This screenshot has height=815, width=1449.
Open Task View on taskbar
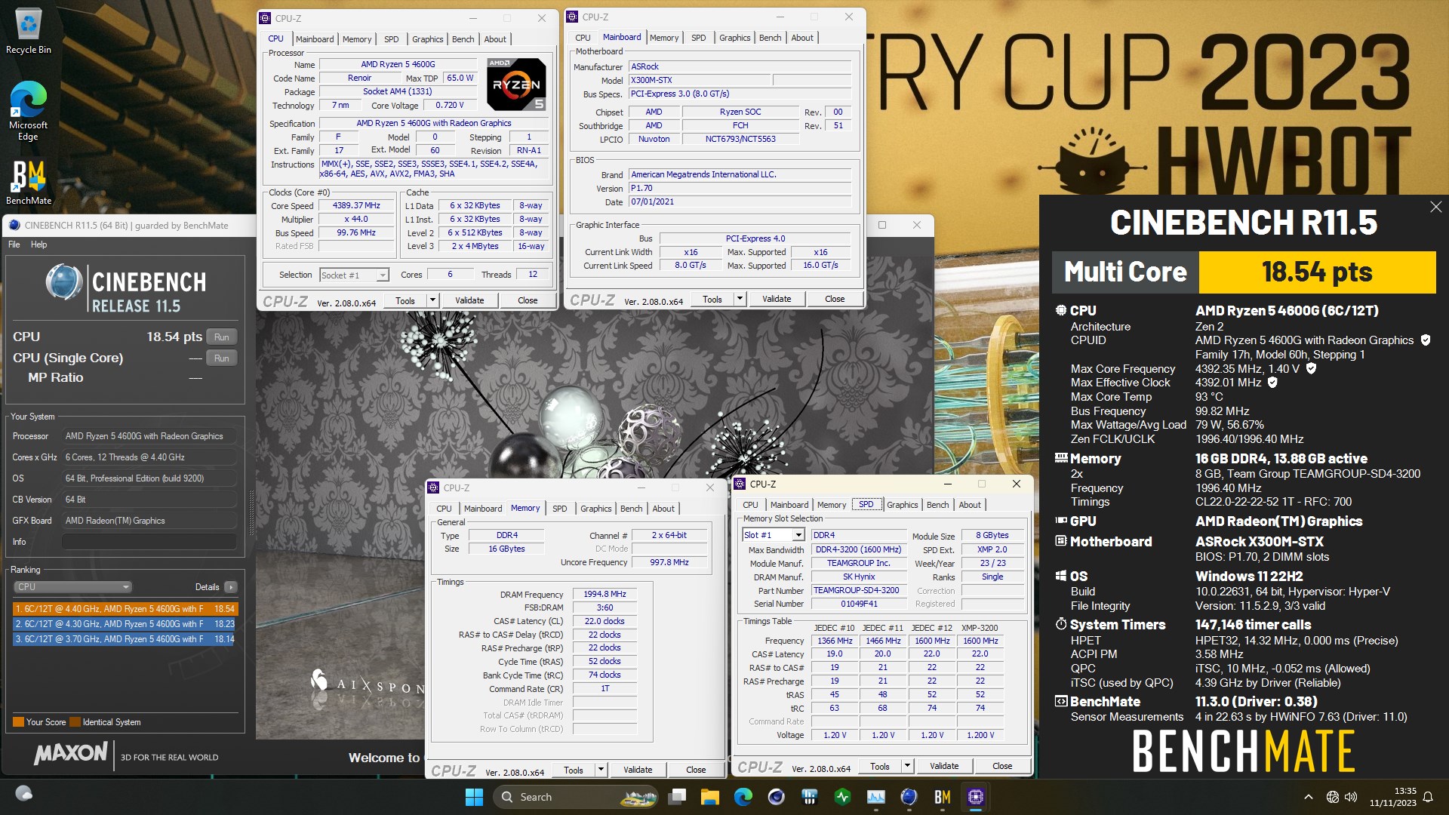[678, 797]
